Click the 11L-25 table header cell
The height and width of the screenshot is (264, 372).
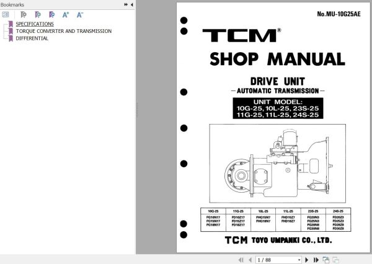pyautogui.click(x=288, y=211)
